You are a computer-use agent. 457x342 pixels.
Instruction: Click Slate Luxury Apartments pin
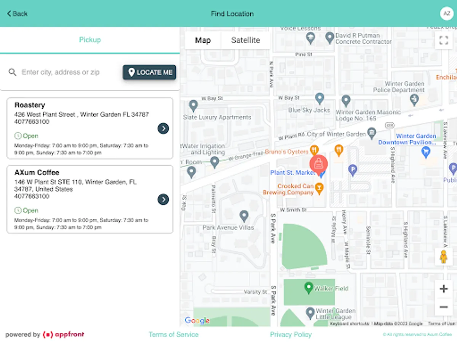[x=193, y=106]
